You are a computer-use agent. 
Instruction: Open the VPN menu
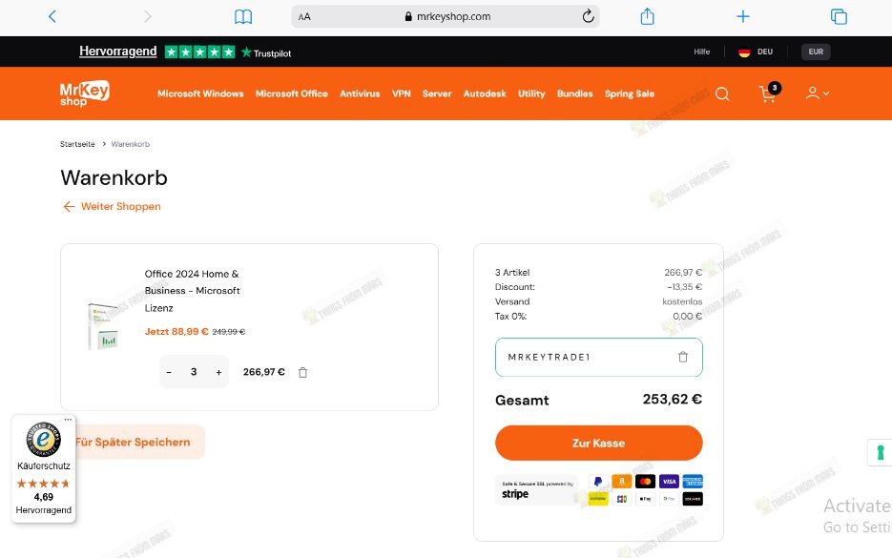pos(401,93)
